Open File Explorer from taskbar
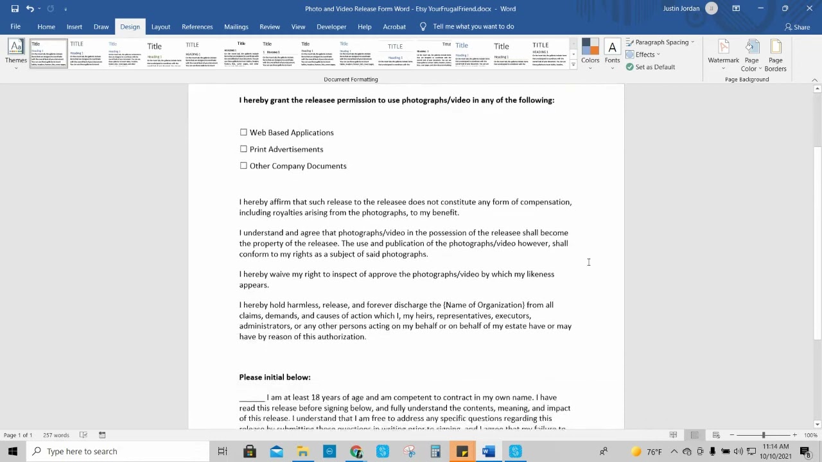 (302, 451)
